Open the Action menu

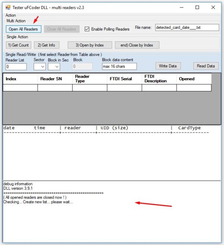click(11, 15)
